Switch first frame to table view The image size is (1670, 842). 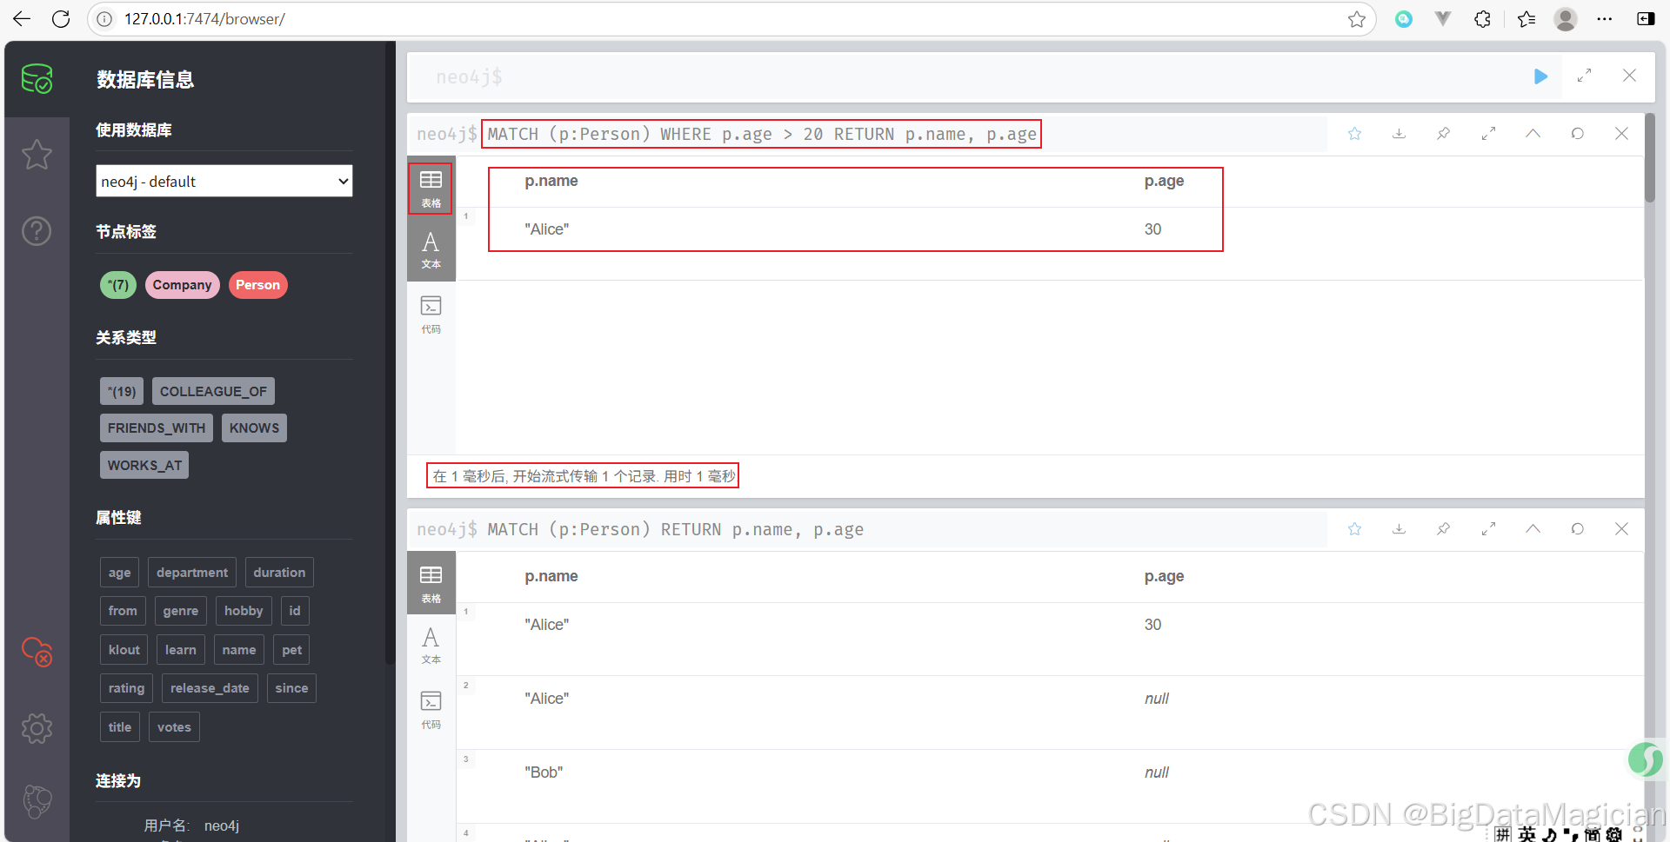point(431,189)
